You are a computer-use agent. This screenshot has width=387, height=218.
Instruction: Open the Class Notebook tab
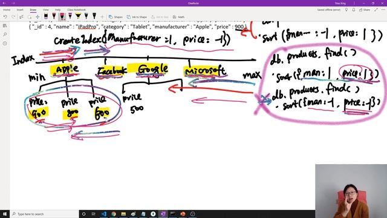click(x=76, y=10)
